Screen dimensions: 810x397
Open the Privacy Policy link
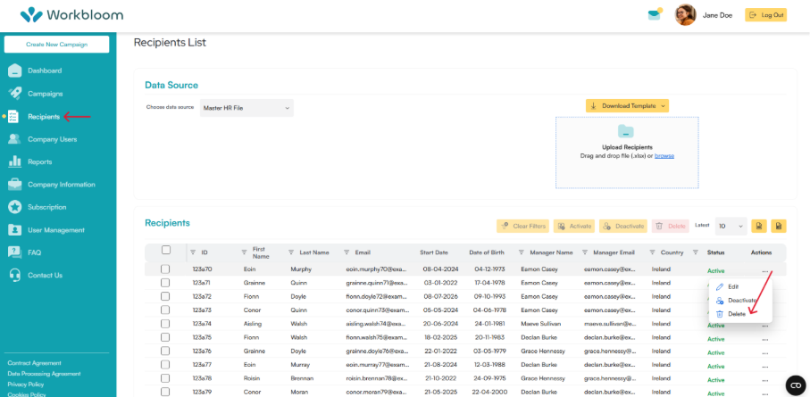(x=26, y=385)
